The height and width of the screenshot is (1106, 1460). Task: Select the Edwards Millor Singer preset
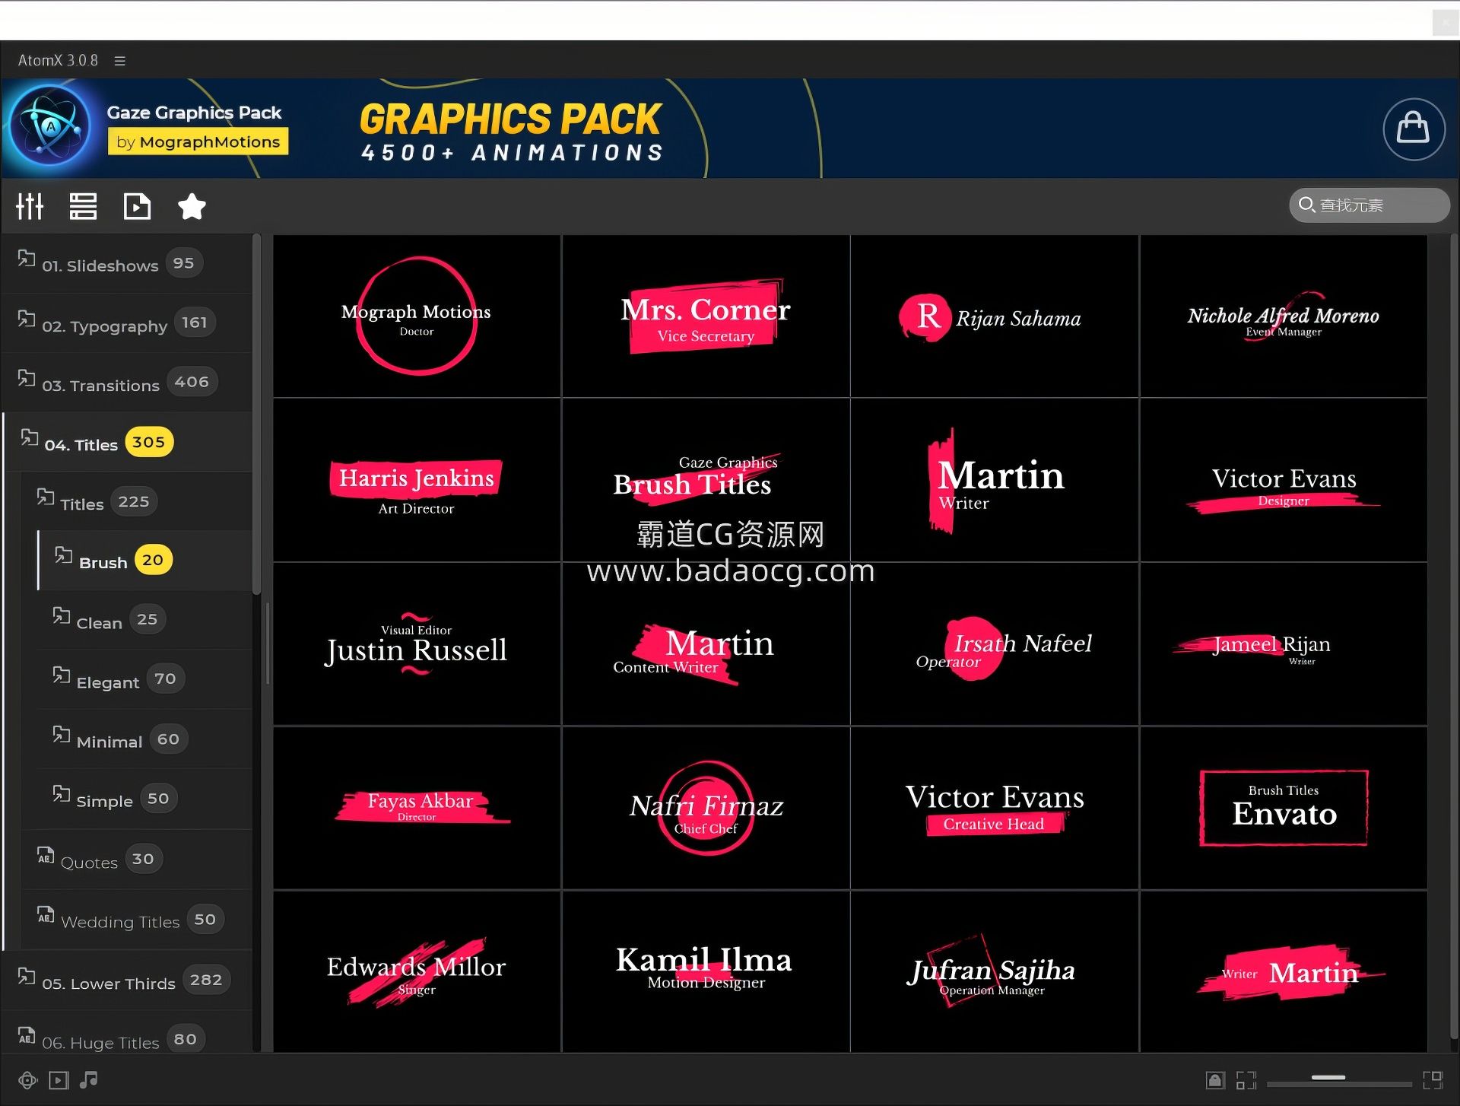point(417,972)
